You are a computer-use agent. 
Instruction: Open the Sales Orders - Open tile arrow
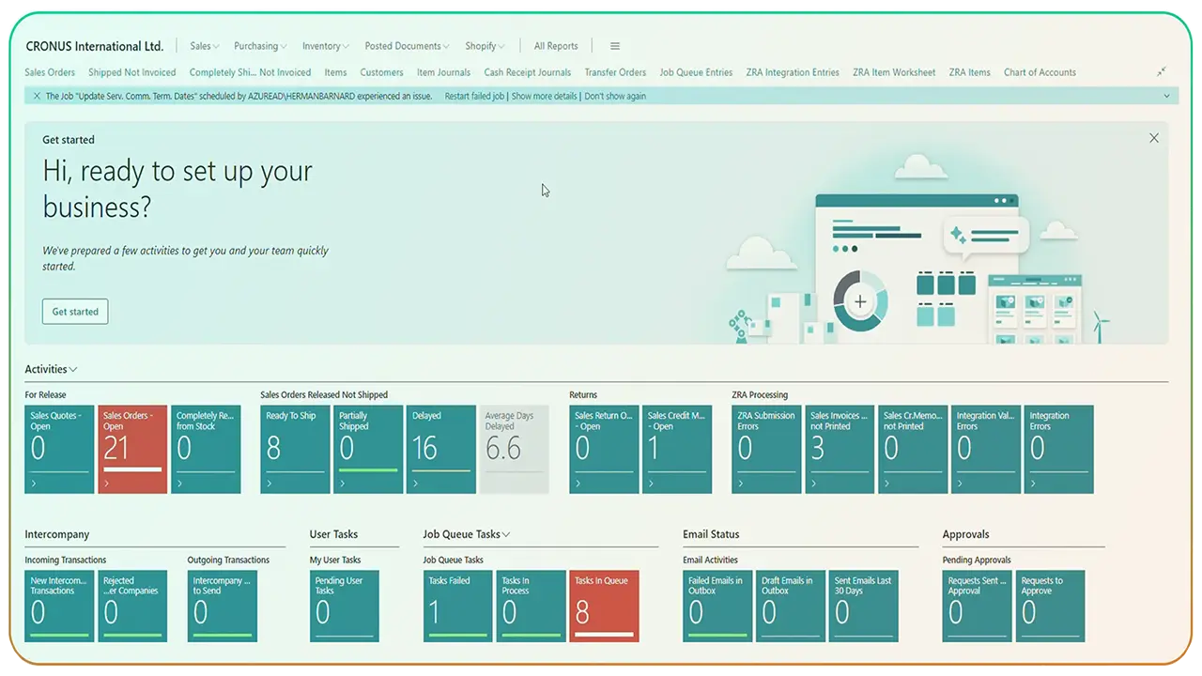coord(106,484)
